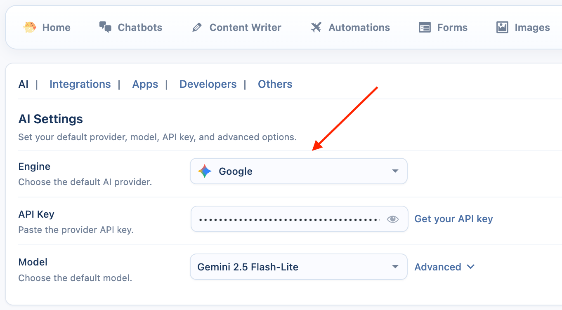
Task: Select the AI settings tab
Action: [x=24, y=84]
